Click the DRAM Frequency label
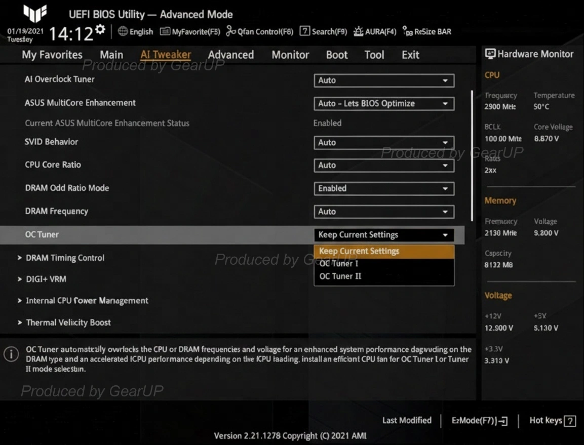 coord(57,211)
